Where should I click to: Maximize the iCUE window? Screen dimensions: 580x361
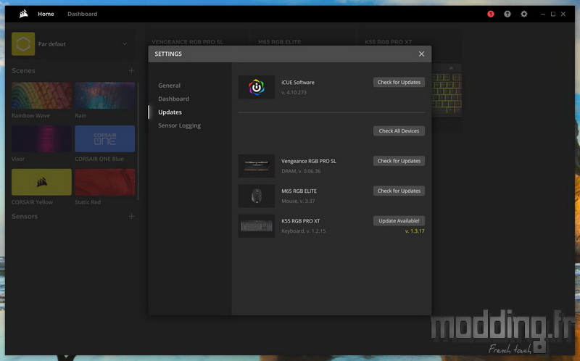[553, 14]
